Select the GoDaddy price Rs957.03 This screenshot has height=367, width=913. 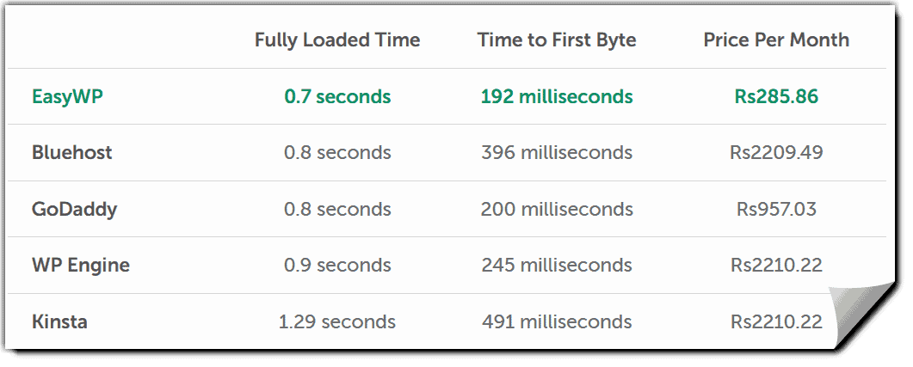click(x=776, y=209)
